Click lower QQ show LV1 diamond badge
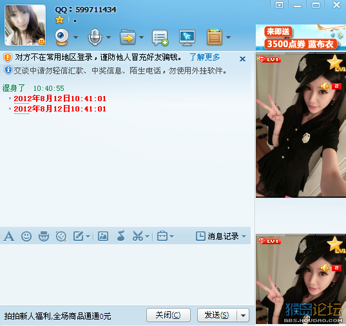The height and width of the screenshot is (326, 346). (x=269, y=241)
